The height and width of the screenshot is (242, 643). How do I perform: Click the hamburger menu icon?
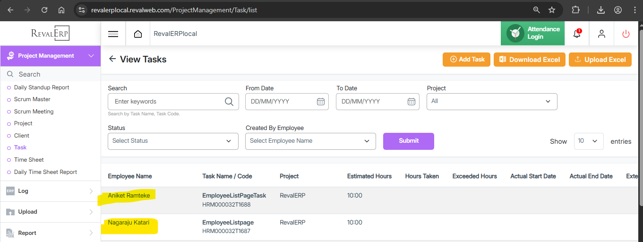(x=113, y=34)
